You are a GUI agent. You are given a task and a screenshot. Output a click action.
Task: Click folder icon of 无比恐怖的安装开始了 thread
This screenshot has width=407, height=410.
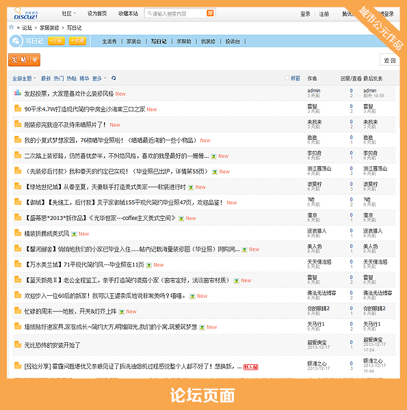[x=18, y=344]
